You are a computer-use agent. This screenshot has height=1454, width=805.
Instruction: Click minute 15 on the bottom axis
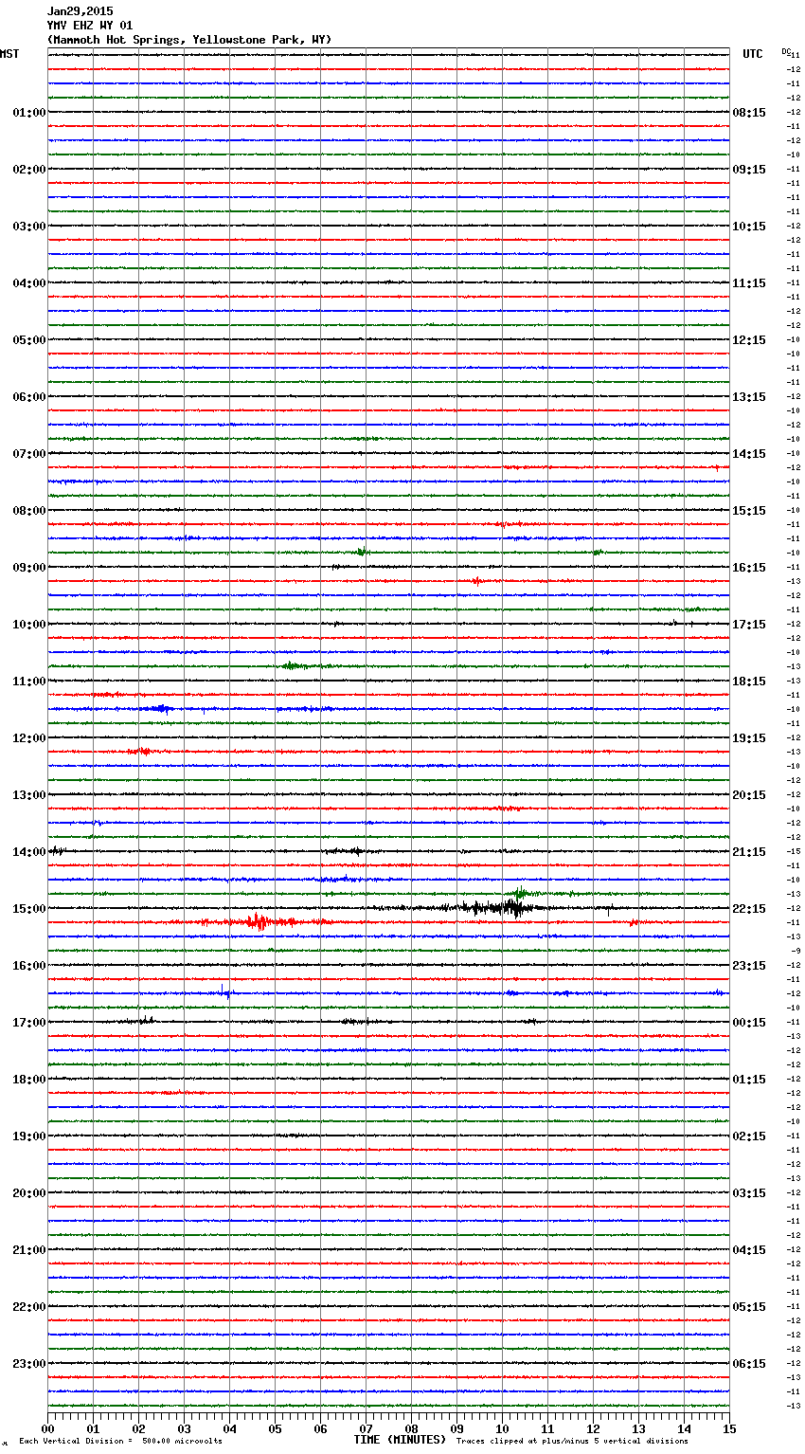(x=729, y=1428)
